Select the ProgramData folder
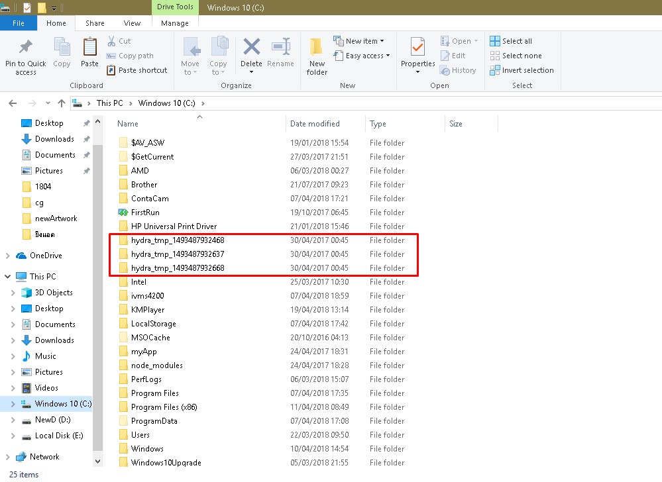The height and width of the screenshot is (482, 662). pos(154,421)
